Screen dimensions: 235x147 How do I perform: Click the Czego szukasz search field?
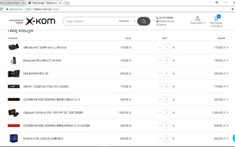(90, 21)
